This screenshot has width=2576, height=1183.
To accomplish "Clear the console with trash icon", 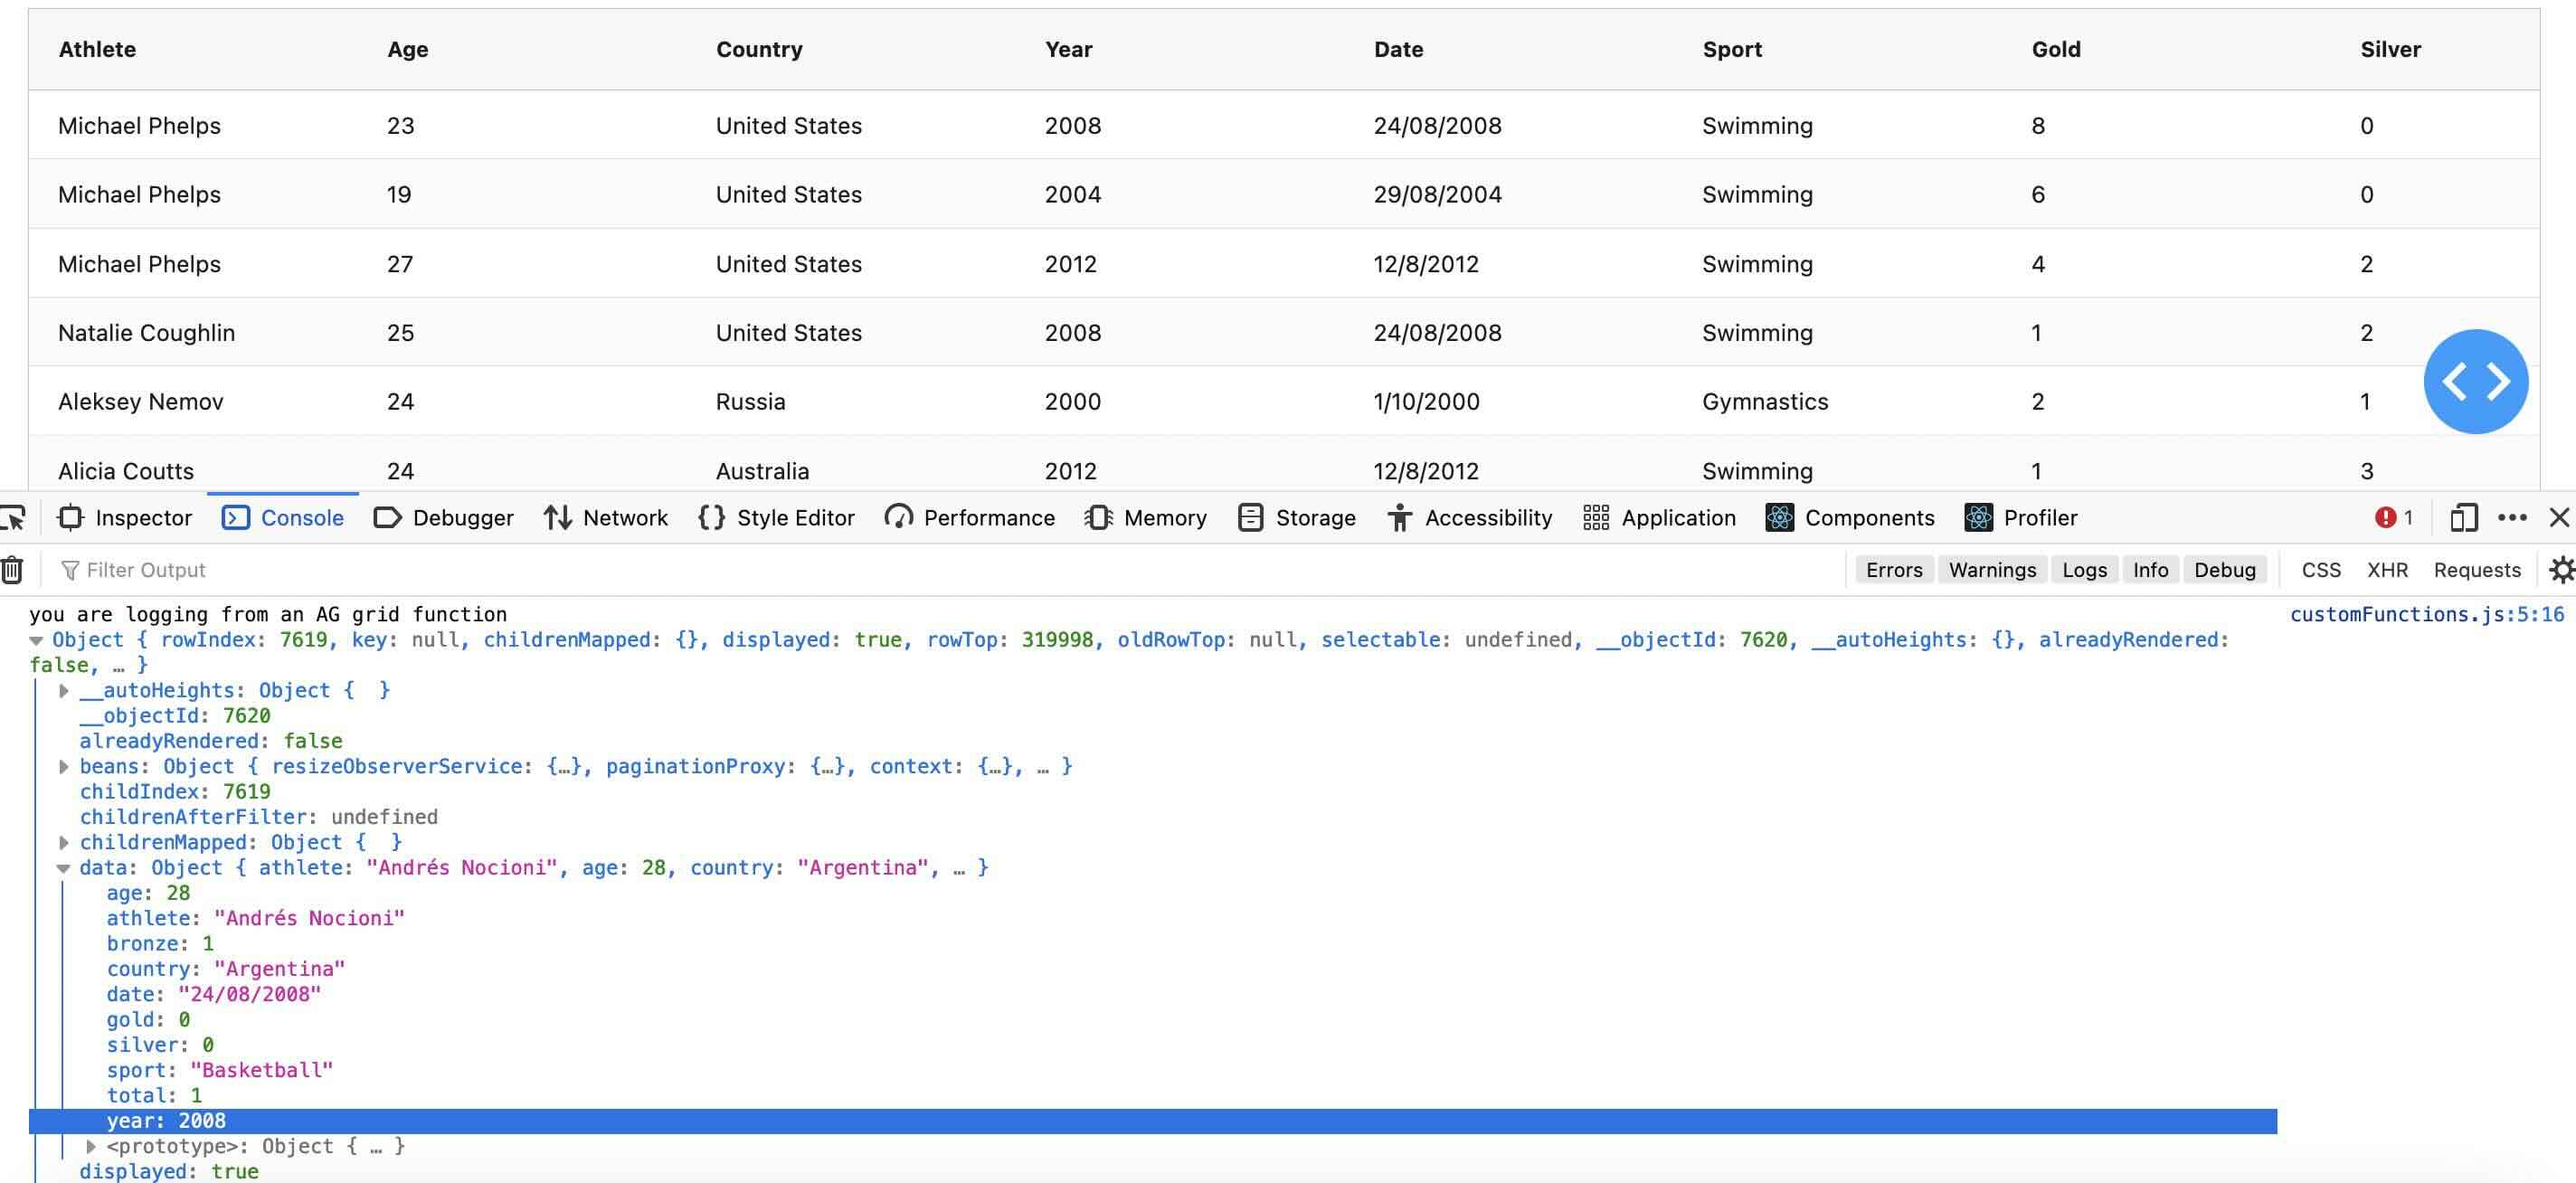I will point(12,569).
